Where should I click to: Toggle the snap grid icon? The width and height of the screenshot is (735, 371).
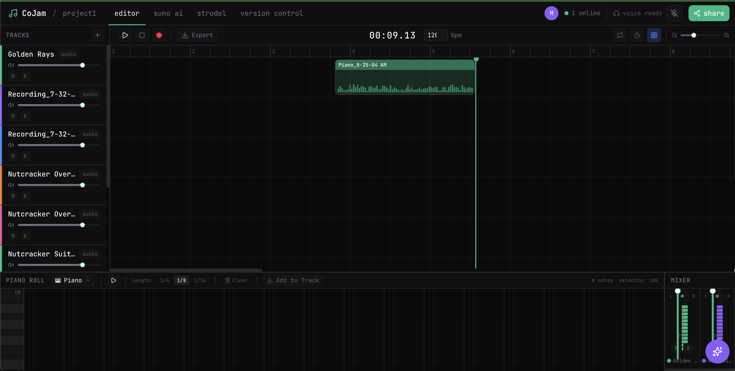[x=654, y=35]
